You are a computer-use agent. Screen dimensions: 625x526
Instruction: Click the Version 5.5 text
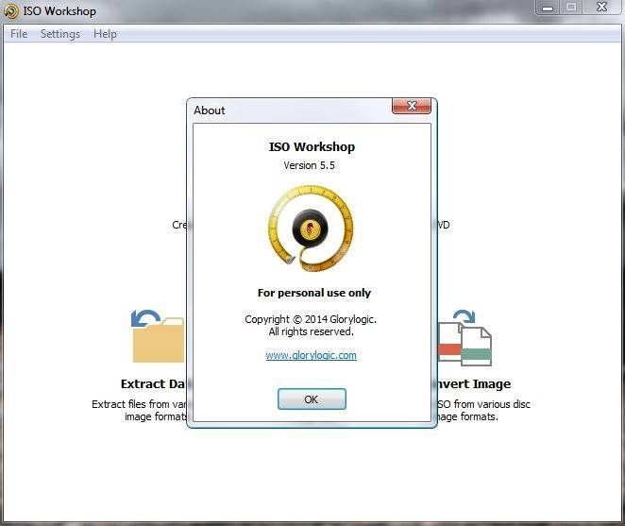point(310,165)
